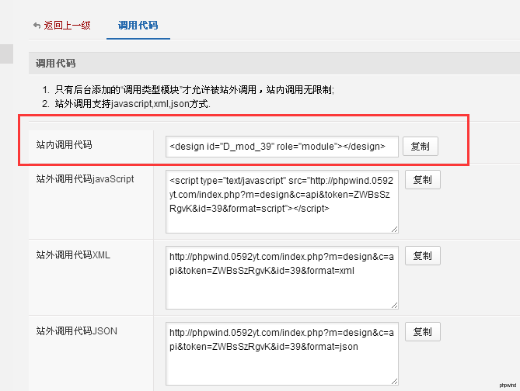Switch to the 调用代码 tab

pyautogui.click(x=138, y=26)
